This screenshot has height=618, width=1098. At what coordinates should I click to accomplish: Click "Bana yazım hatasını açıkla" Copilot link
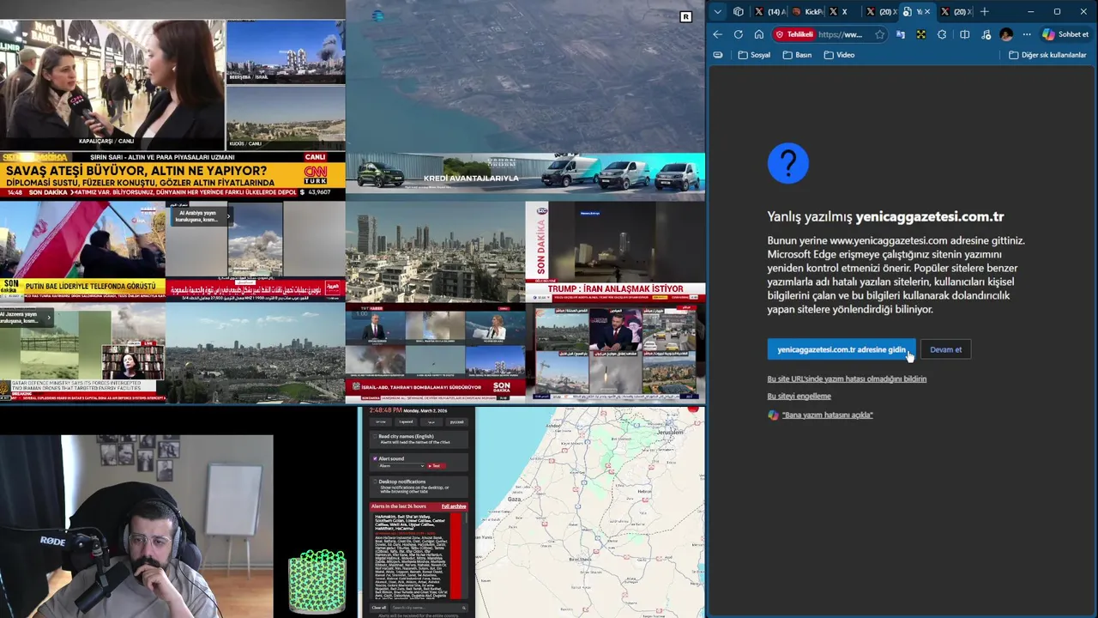click(827, 415)
